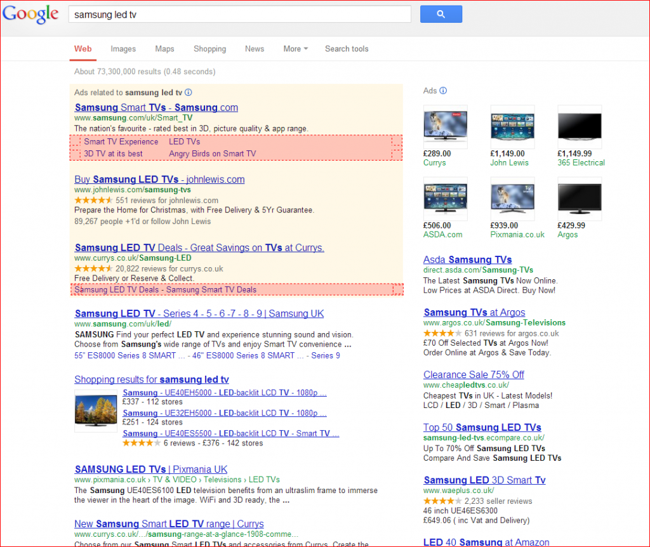
Task: Open the Search tools options
Action: (347, 49)
